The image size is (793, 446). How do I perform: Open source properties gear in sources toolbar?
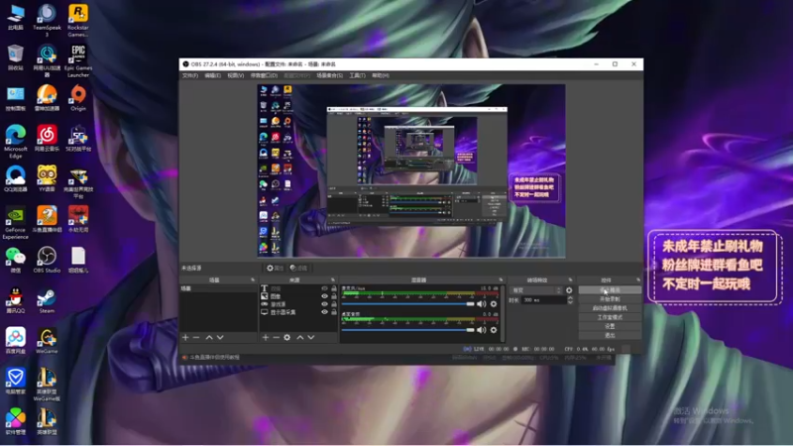pos(287,337)
